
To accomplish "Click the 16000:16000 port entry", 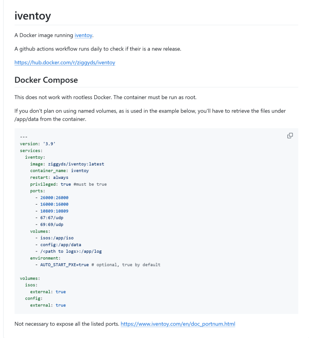I will coord(54,204).
